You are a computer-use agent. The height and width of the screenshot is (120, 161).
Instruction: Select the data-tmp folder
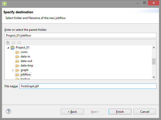click(27, 65)
